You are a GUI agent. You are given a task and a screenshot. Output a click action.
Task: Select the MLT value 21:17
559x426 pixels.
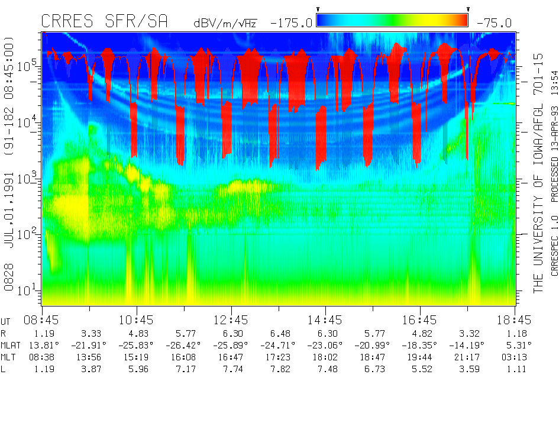point(467,357)
